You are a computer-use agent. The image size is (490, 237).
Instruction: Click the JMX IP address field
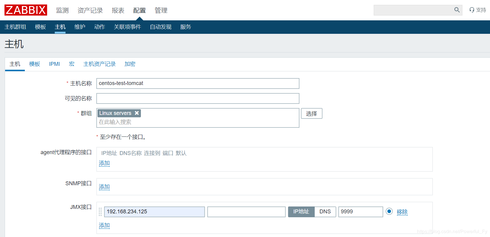pos(154,212)
